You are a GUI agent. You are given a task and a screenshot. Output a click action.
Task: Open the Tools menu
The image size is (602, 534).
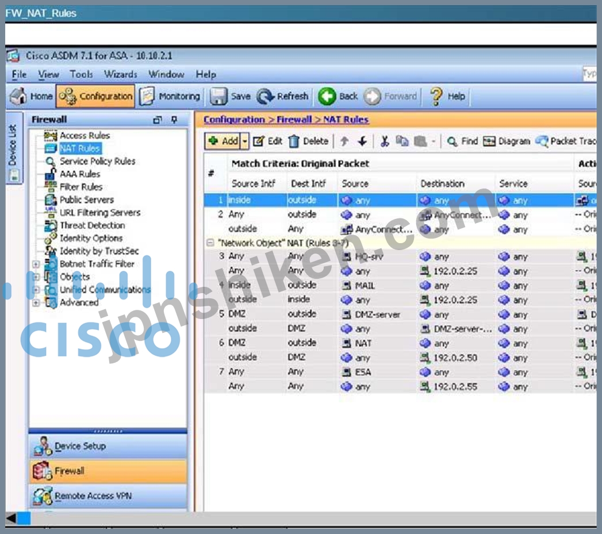81,74
